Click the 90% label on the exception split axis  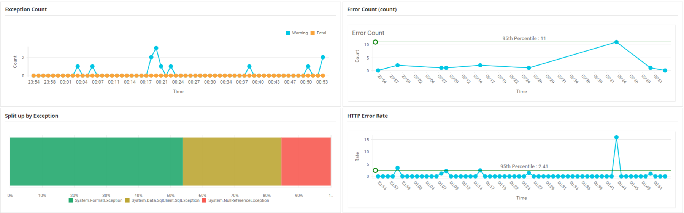[x=299, y=196]
